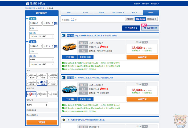
Task: Click the 車種指定 badge on the AQUA listing
Action: click(x=70, y=36)
